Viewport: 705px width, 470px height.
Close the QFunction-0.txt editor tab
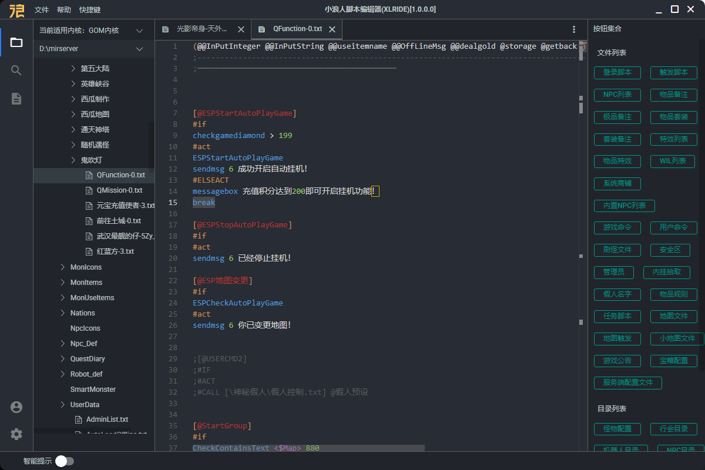click(x=332, y=29)
